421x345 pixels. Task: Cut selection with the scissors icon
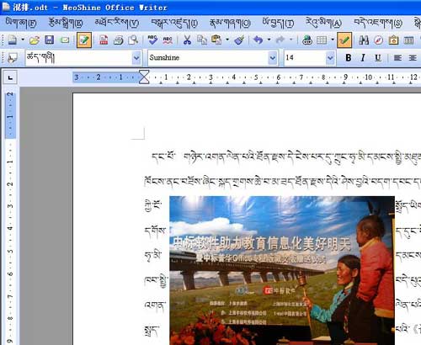pyautogui.click(x=187, y=40)
